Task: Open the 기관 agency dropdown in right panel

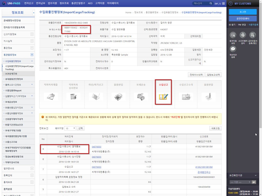Action: pos(240,182)
